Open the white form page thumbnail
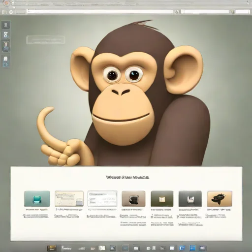252x252 pixels. 102,199
